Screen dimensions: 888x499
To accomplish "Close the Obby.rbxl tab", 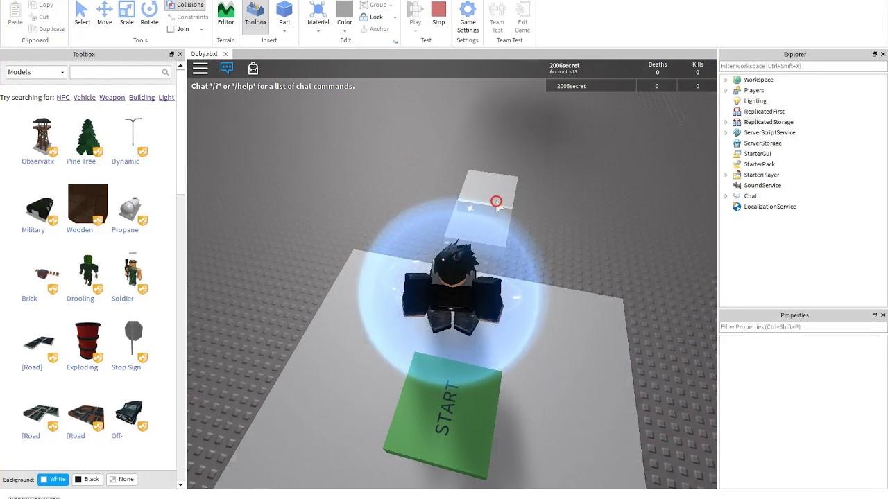I will click(x=225, y=54).
